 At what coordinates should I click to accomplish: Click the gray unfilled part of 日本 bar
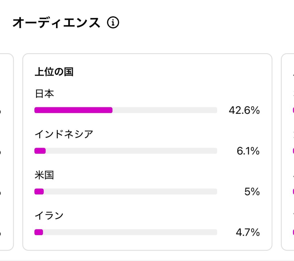pyautogui.click(x=165, y=110)
